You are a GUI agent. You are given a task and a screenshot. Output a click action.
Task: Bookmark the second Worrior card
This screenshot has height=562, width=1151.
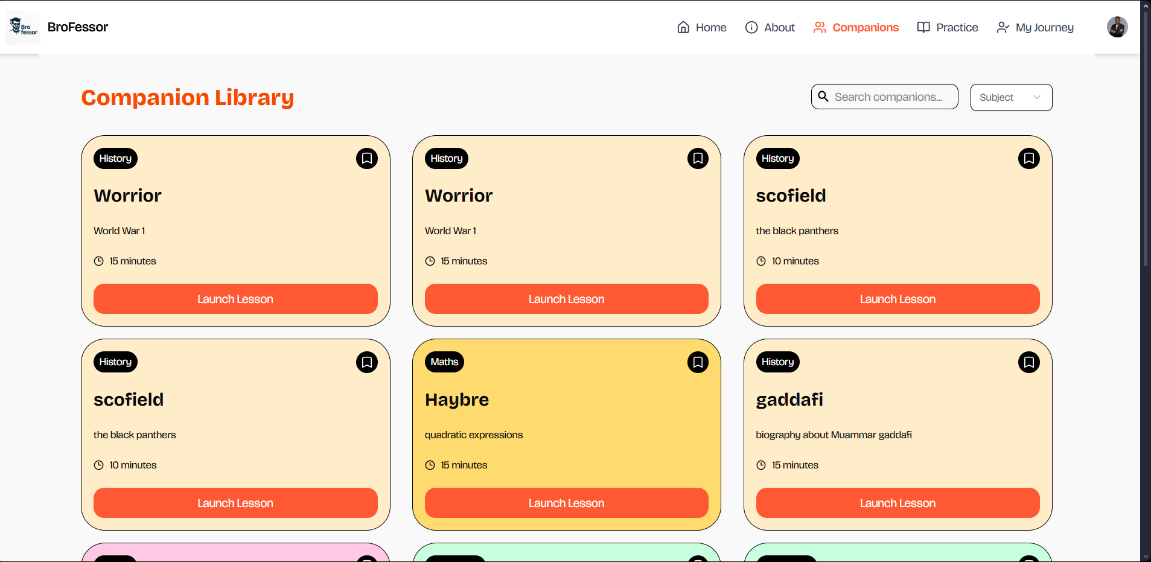[x=698, y=158]
